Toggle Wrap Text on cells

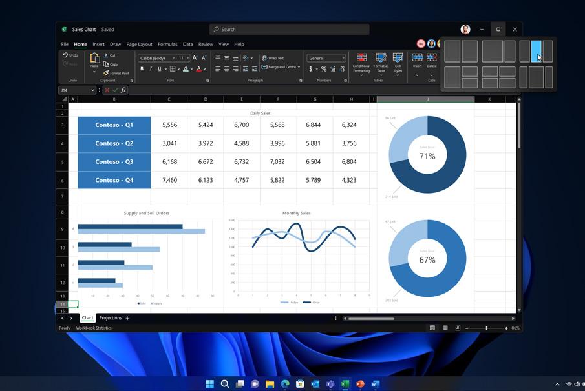[273, 58]
